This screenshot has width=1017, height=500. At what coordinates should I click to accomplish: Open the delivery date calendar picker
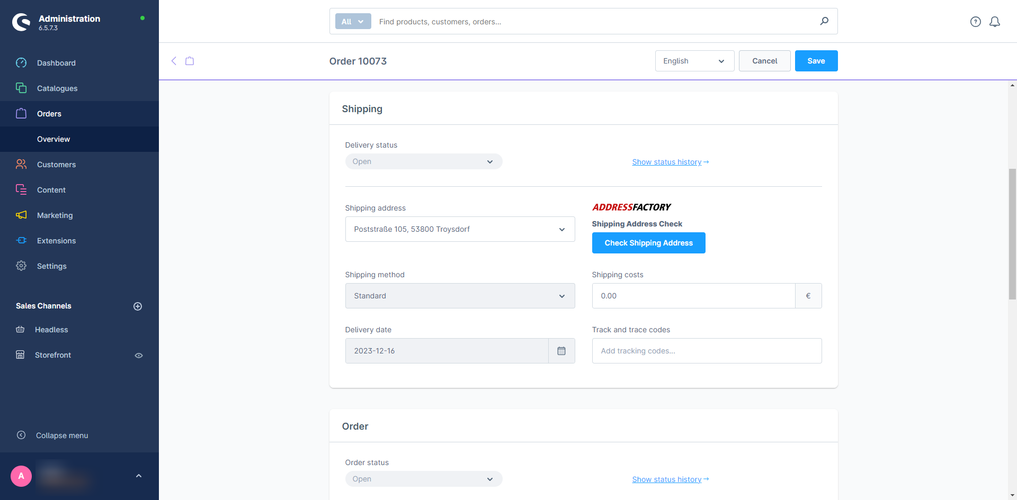click(x=561, y=351)
